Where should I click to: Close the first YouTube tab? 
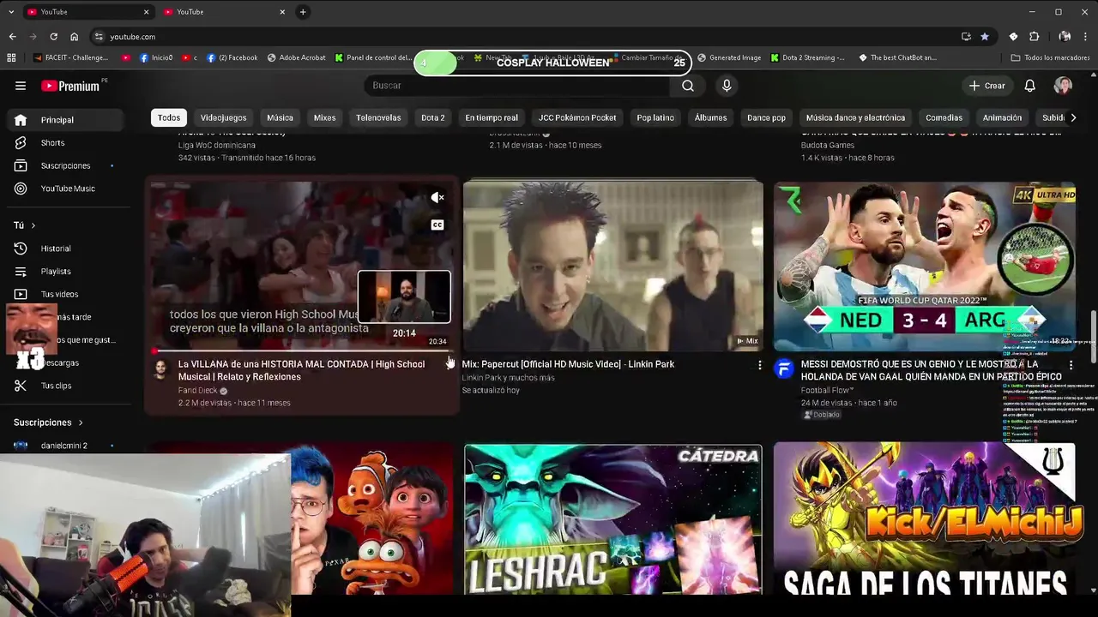click(x=146, y=12)
